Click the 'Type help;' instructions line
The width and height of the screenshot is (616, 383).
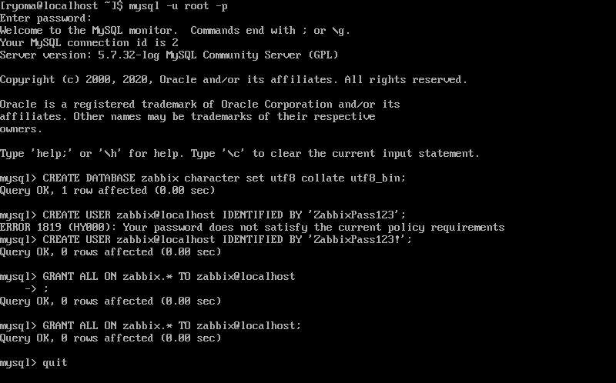pyautogui.click(x=239, y=154)
